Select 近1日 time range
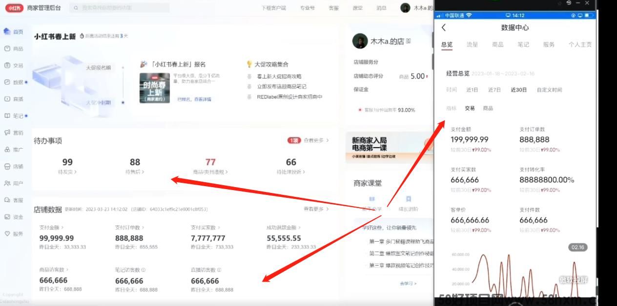This screenshot has height=306, width=617. (x=472, y=90)
